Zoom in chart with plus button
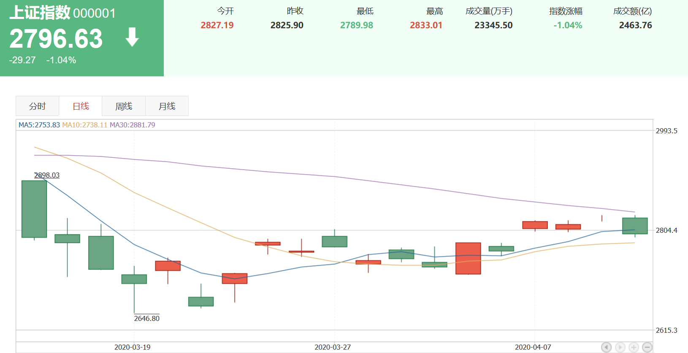This screenshot has width=688, height=353. point(634,347)
